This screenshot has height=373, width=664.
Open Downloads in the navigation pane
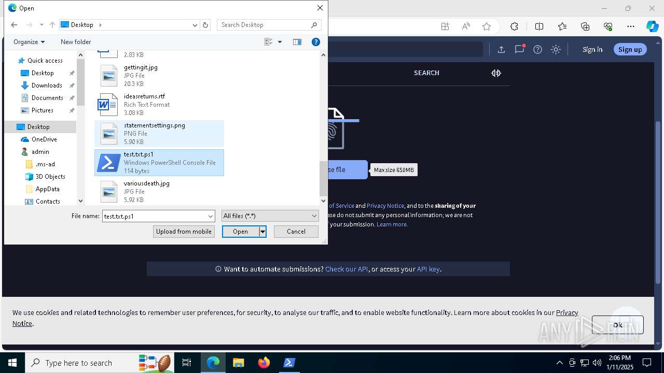click(x=47, y=85)
